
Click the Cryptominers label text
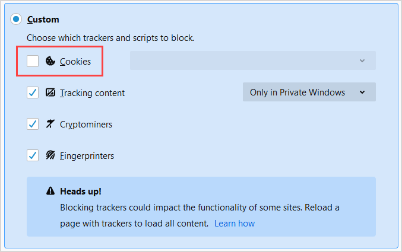(86, 124)
